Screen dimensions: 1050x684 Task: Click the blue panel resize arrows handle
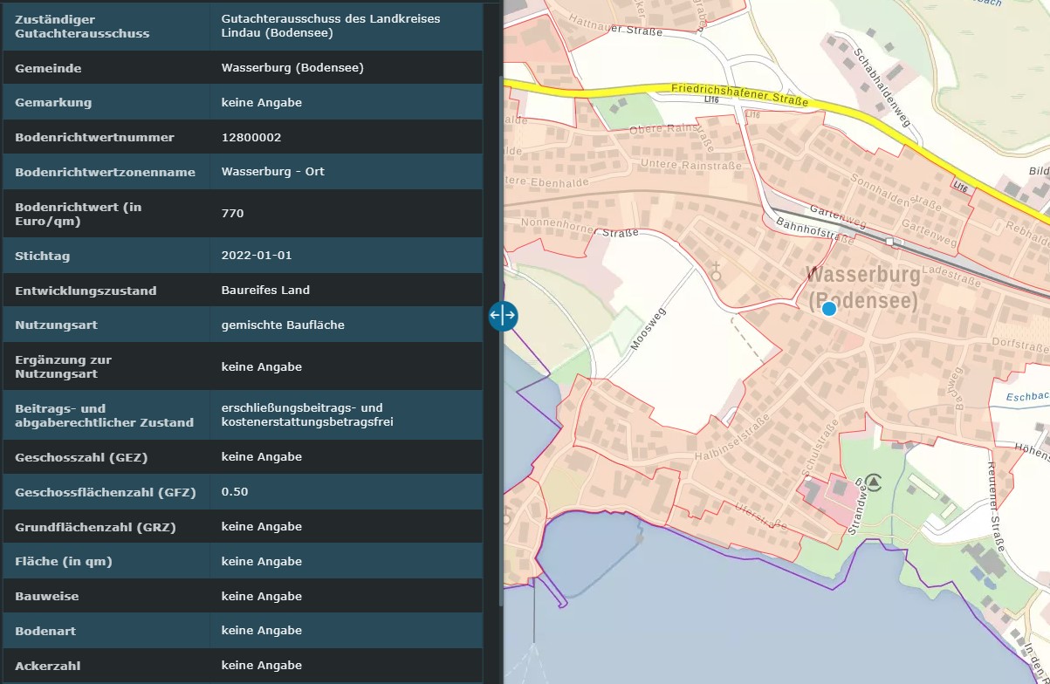tap(504, 315)
